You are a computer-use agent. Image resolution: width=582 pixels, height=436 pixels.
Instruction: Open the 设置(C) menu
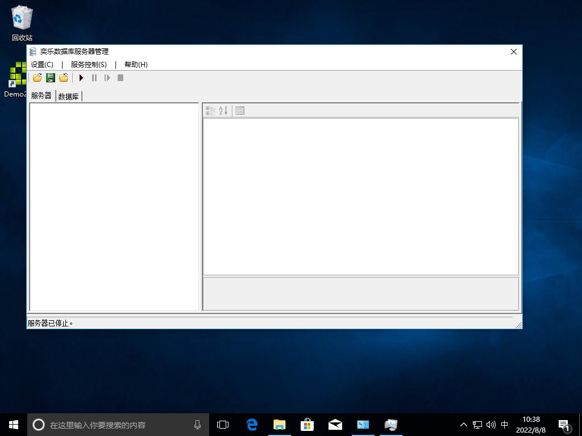[42, 65]
